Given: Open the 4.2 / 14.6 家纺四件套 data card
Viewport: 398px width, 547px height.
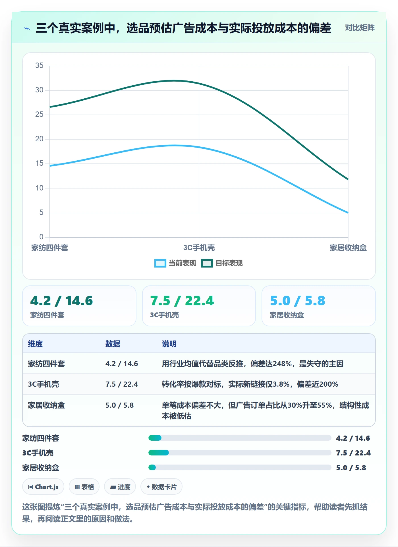Looking at the screenshot, I should 79,306.
